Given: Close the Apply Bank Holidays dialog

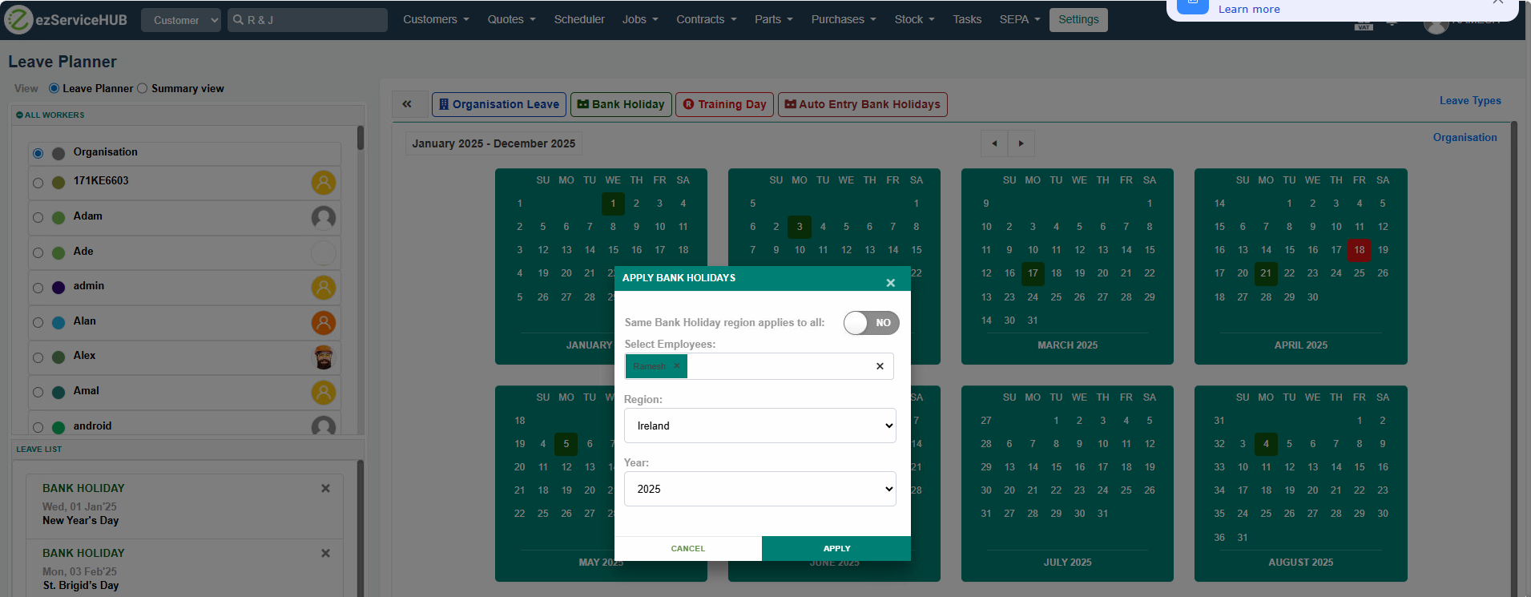Looking at the screenshot, I should click(890, 283).
